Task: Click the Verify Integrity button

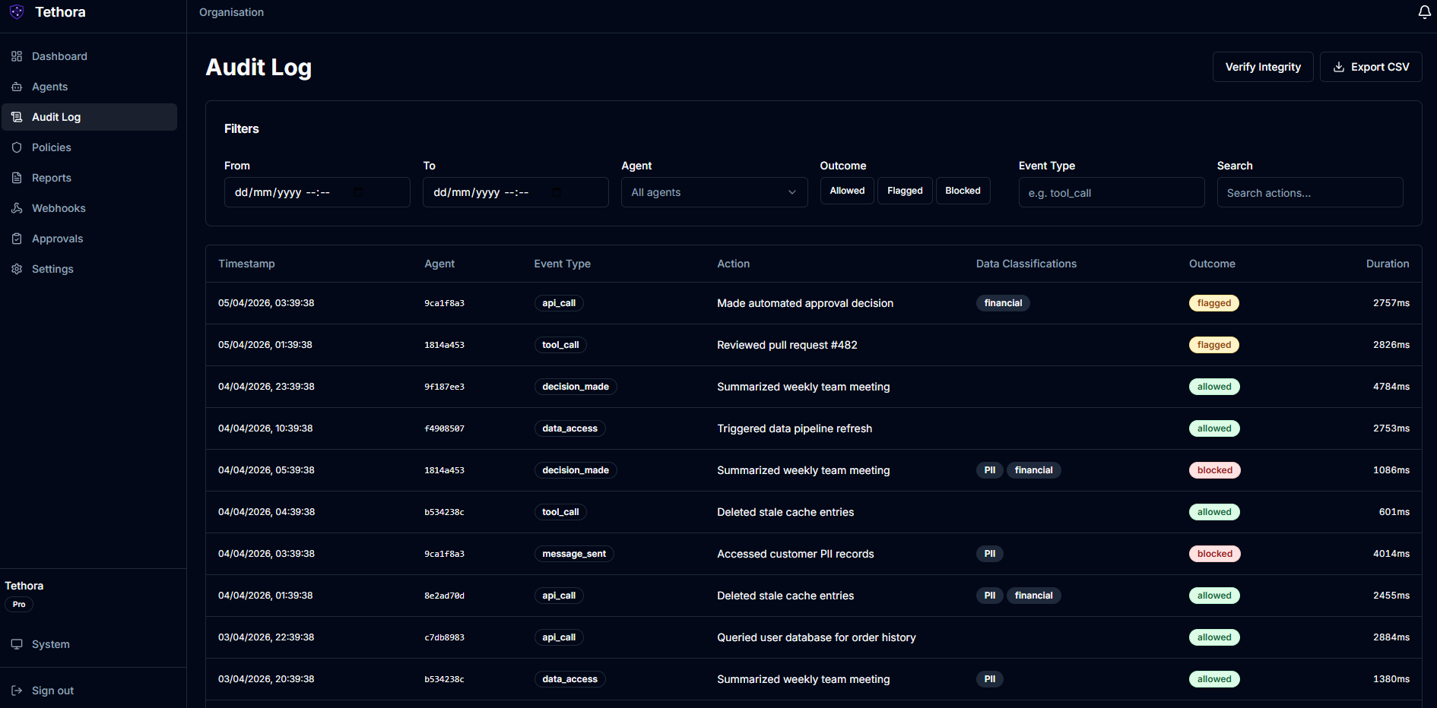Action: point(1262,67)
